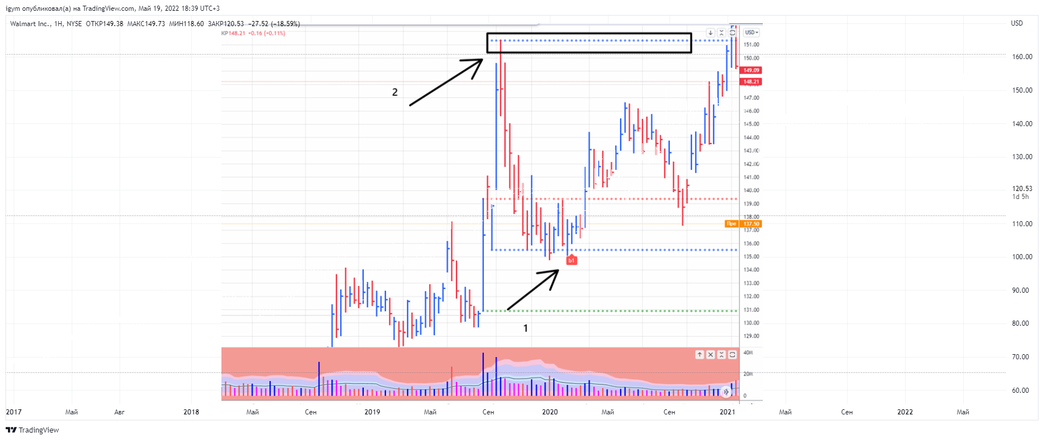Click the ЗАКР120.53 close value in header
This screenshot has height=440, width=1044.
point(226,24)
